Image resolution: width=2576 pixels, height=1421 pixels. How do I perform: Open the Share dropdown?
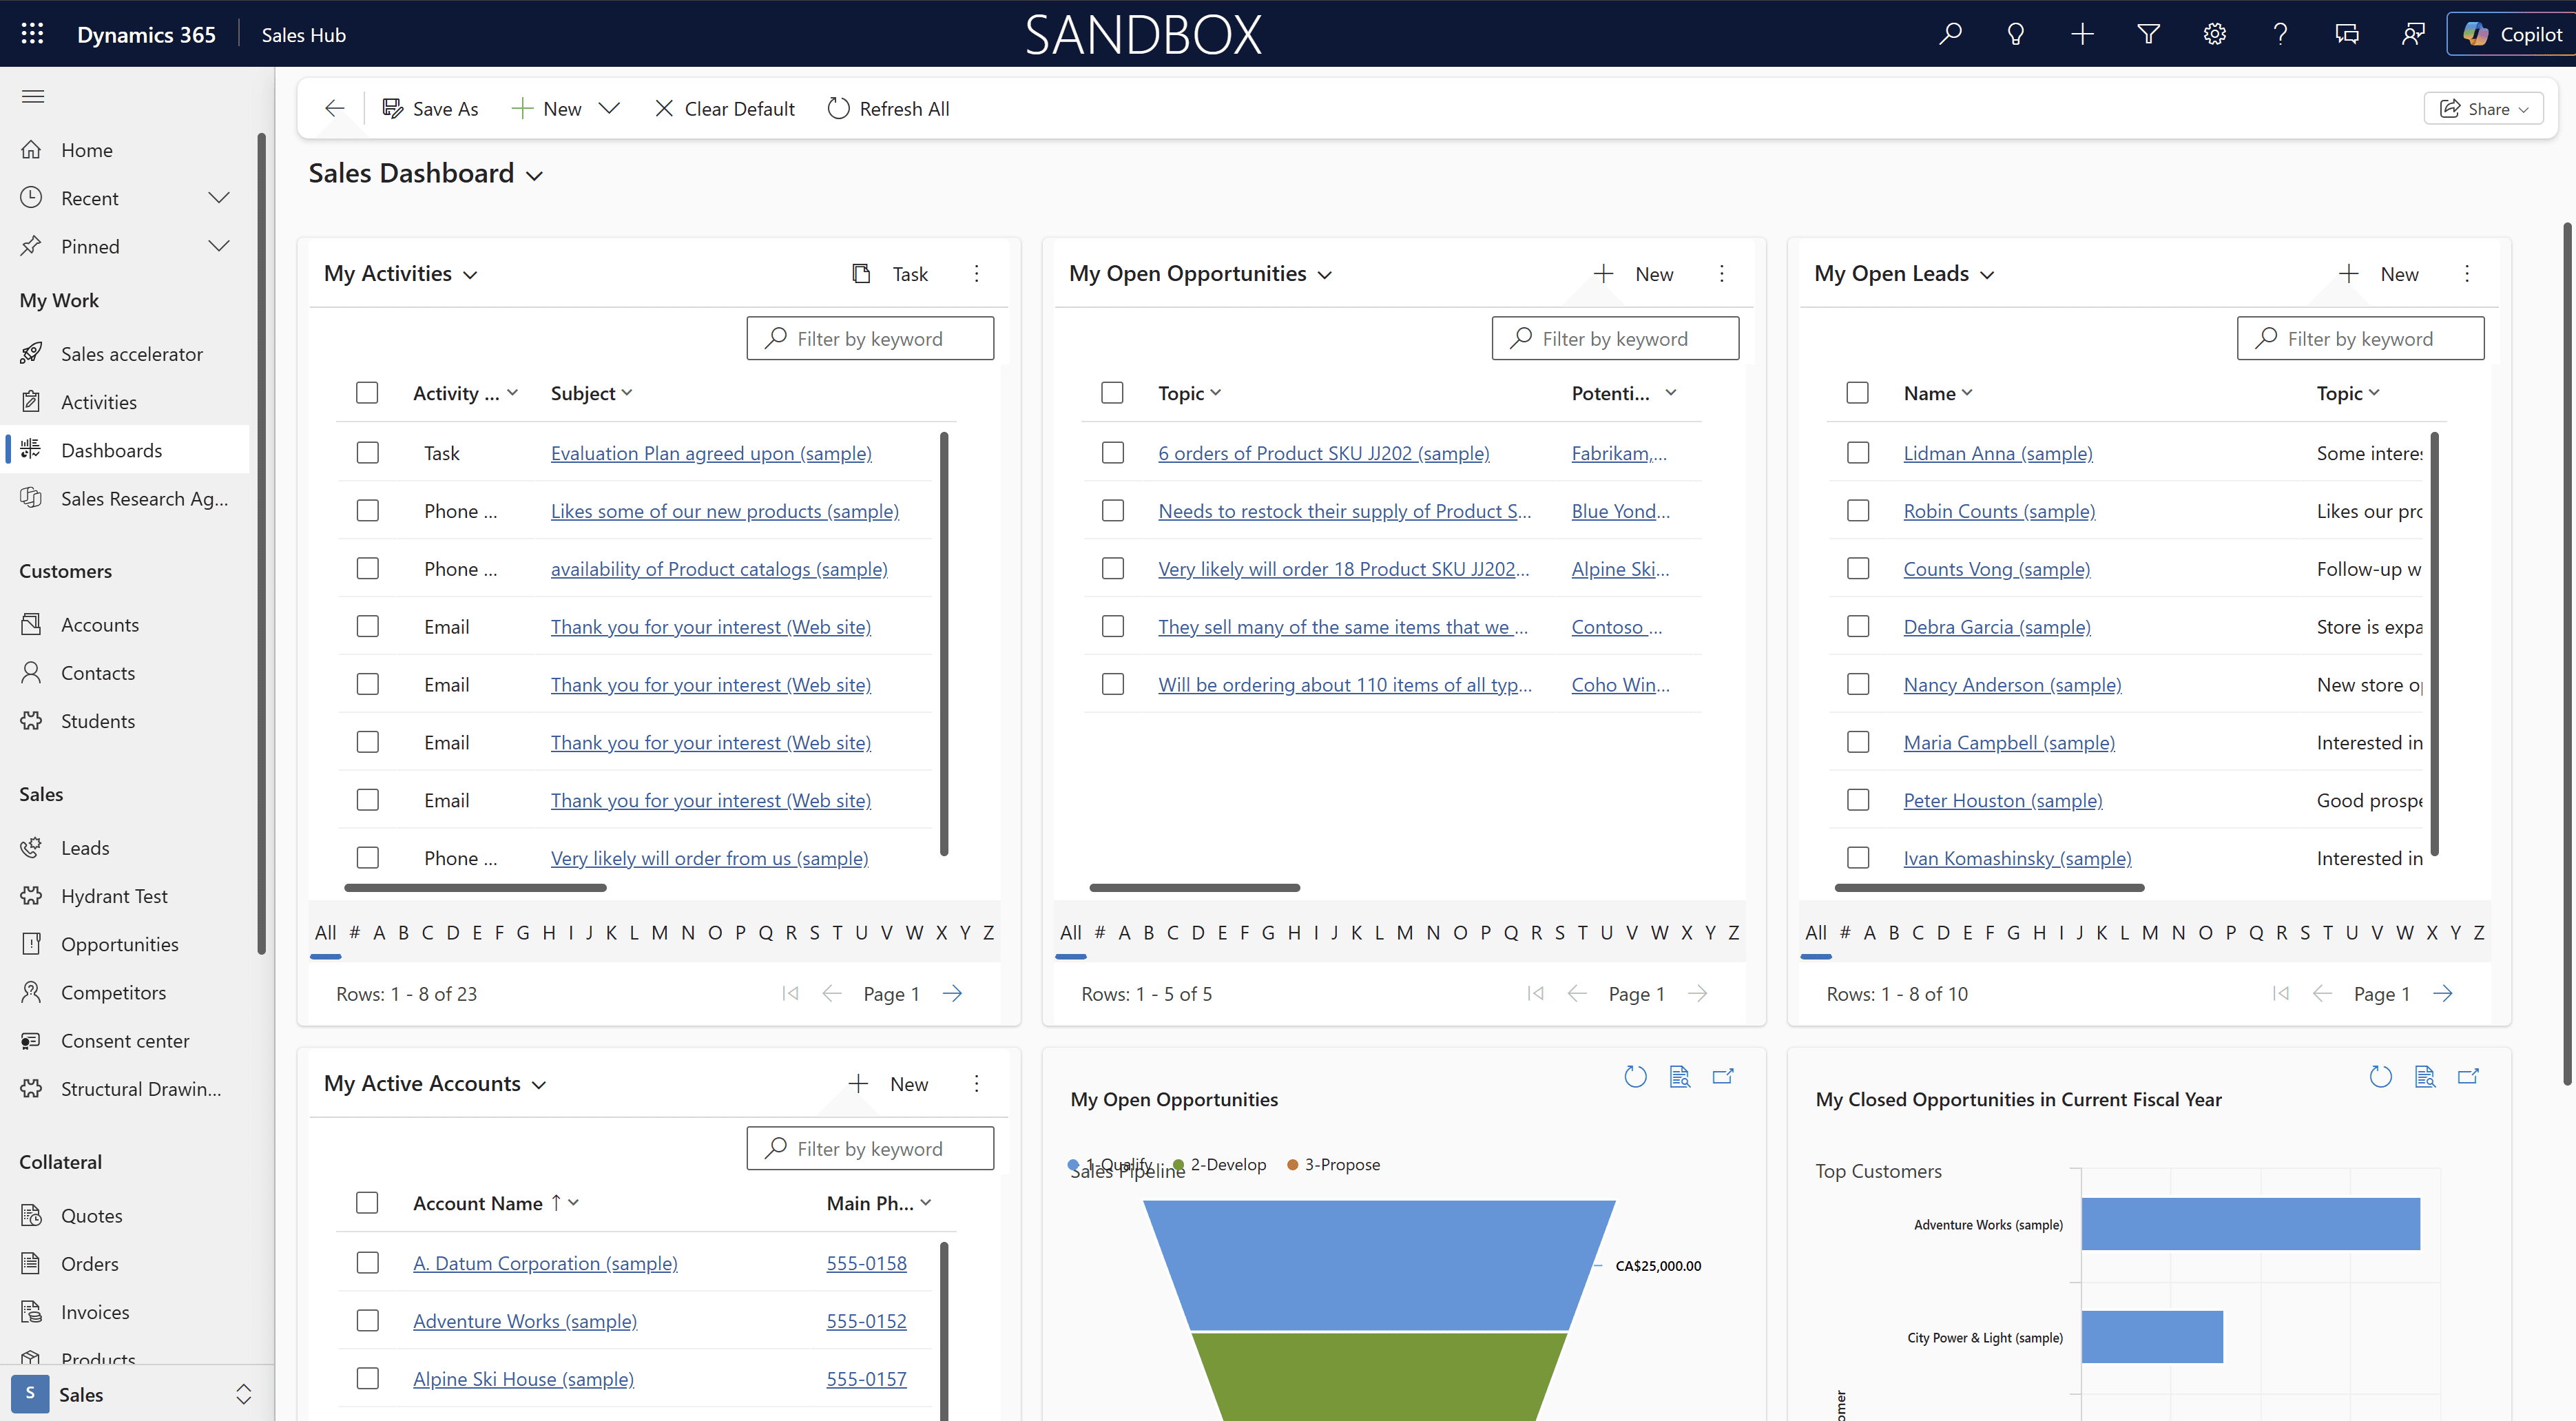tap(2484, 108)
